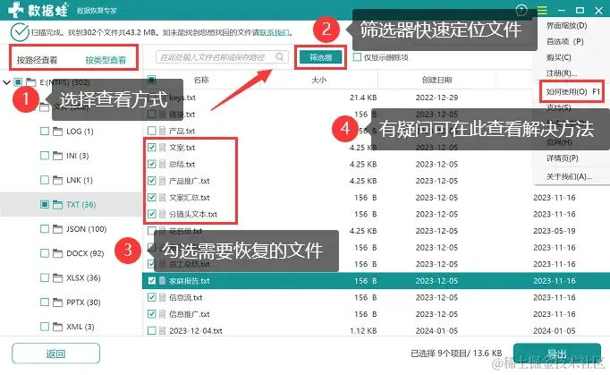Click file icon of 2023-12-04.txt
The height and width of the screenshot is (375, 610).
click(163, 331)
